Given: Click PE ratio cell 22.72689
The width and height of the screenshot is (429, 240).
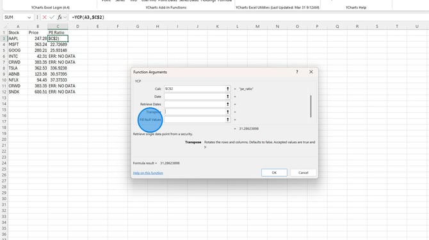Looking at the screenshot, I should (58, 44).
